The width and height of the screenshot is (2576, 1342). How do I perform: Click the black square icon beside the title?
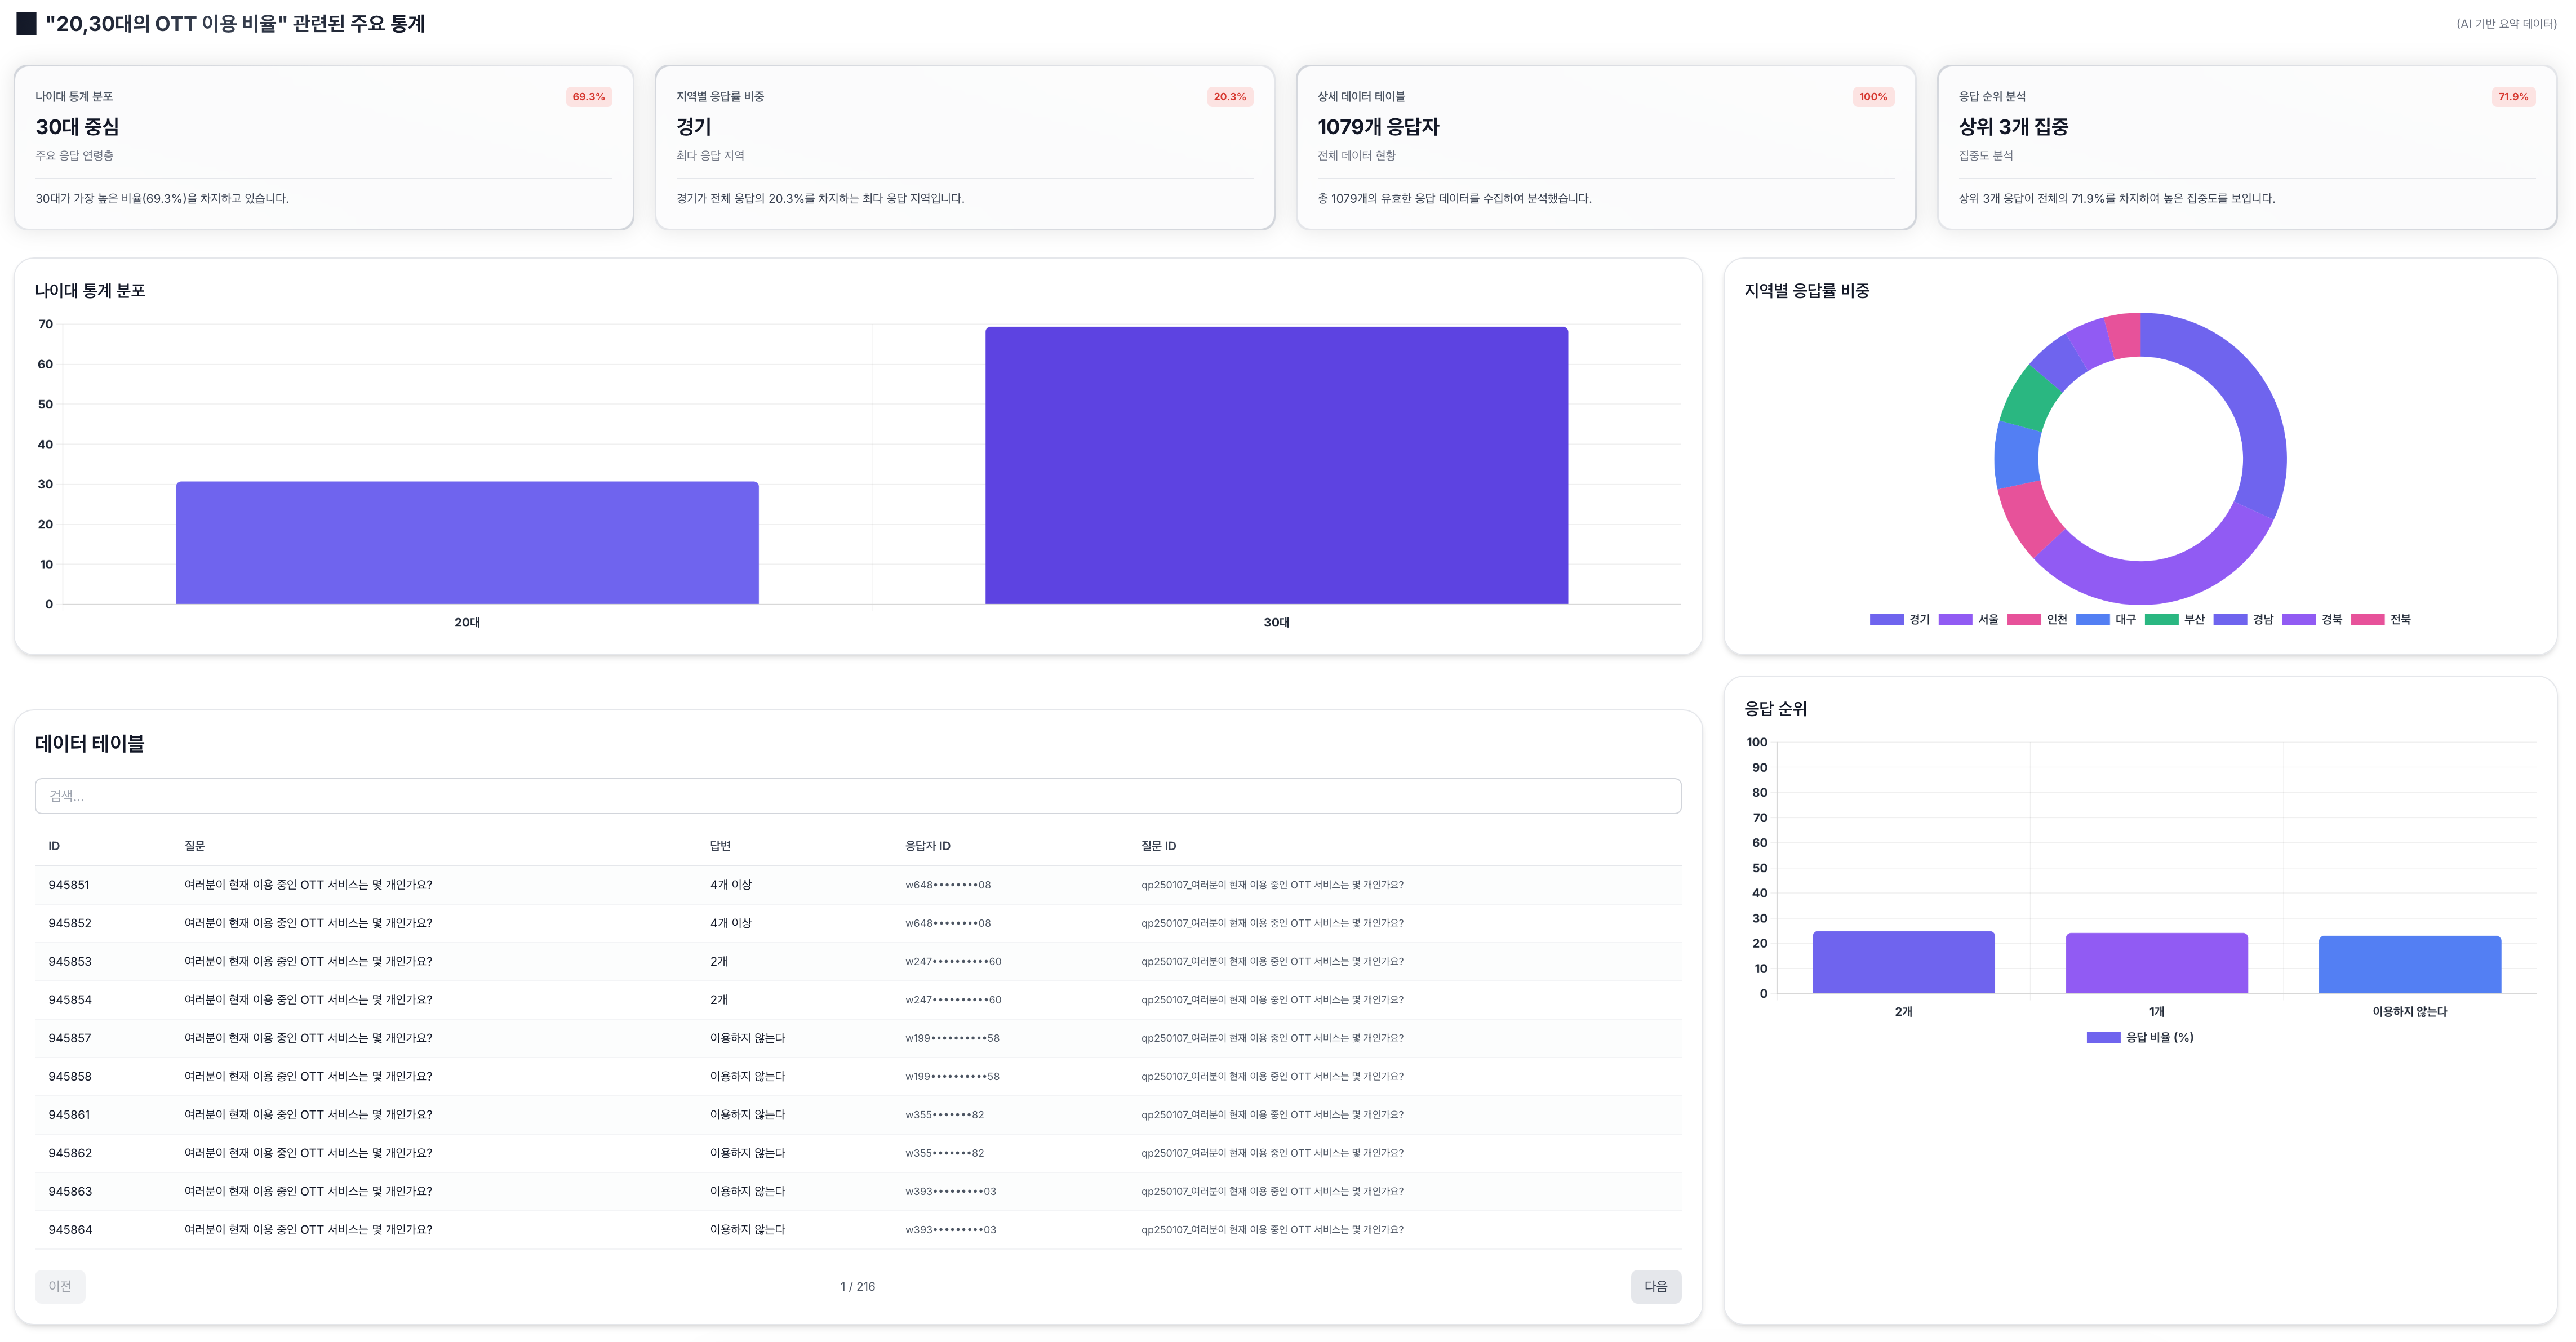point(26,23)
